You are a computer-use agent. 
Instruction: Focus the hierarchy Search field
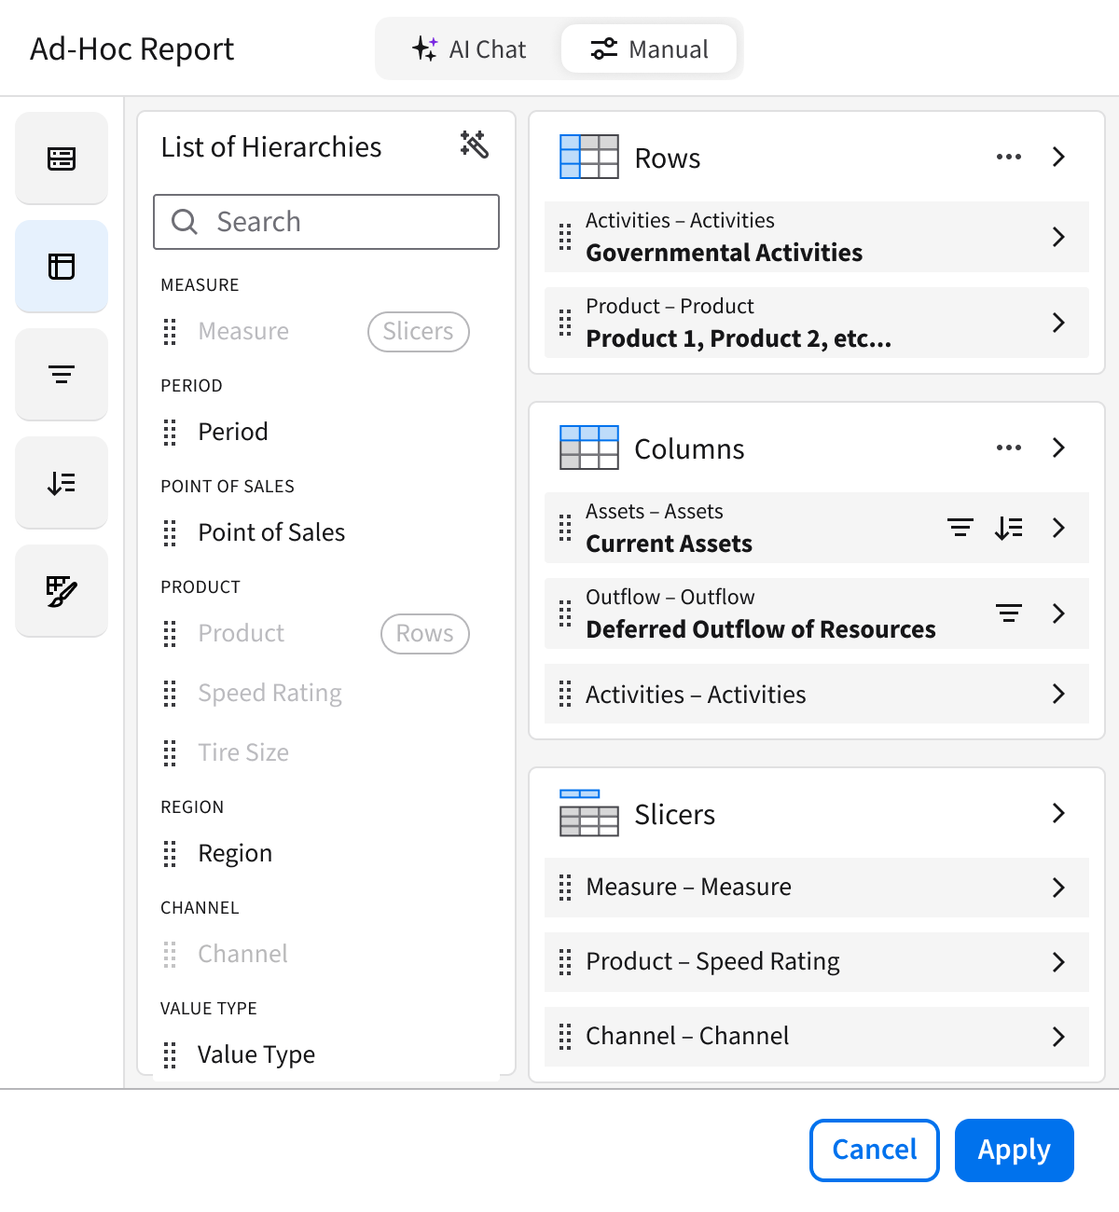point(326,222)
